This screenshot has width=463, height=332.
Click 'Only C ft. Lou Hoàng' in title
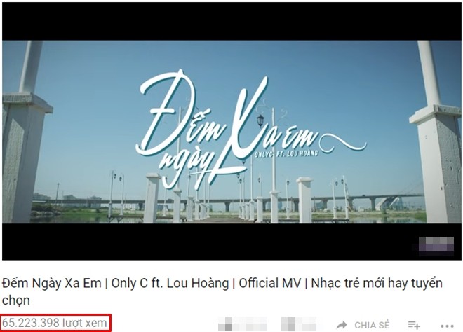pos(170,284)
